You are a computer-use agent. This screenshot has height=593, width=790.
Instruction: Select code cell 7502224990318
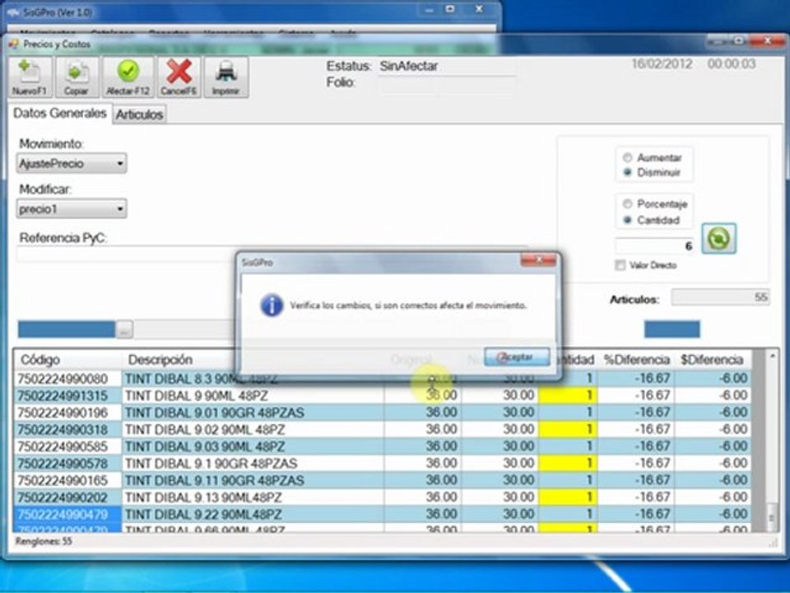click(x=68, y=430)
